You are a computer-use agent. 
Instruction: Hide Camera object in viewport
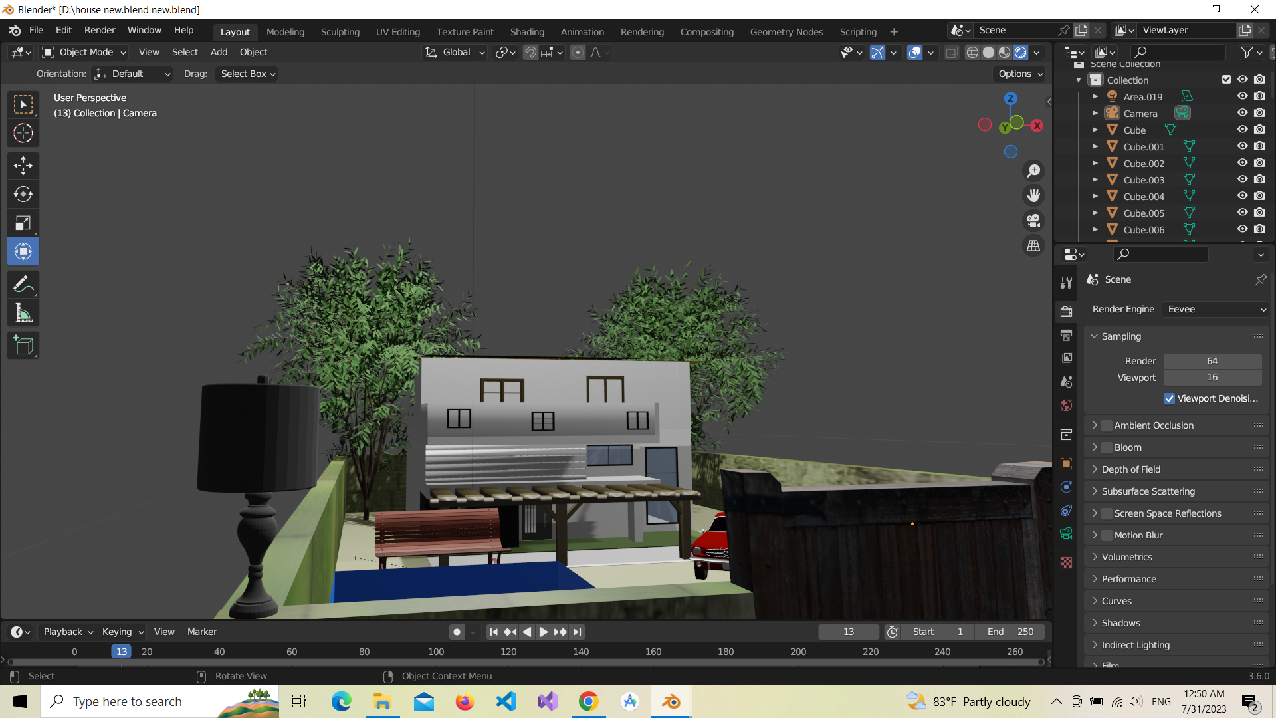tap(1242, 113)
